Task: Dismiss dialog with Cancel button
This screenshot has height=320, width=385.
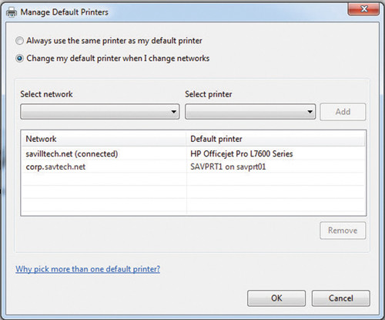Action: tap(341, 298)
